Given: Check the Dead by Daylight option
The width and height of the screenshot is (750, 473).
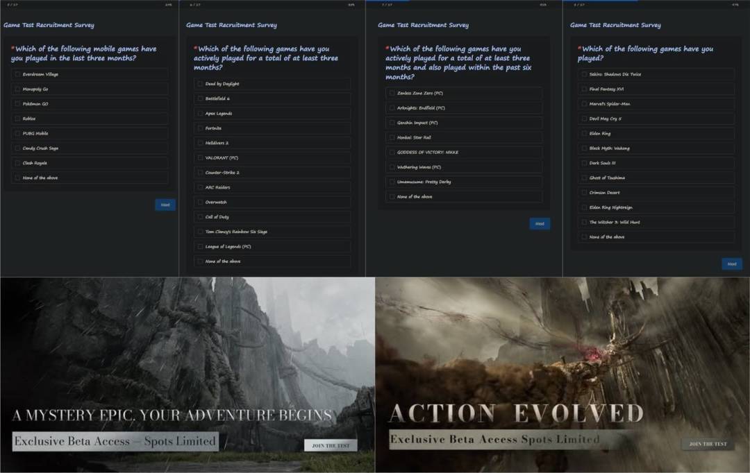Looking at the screenshot, I should click(272, 84).
